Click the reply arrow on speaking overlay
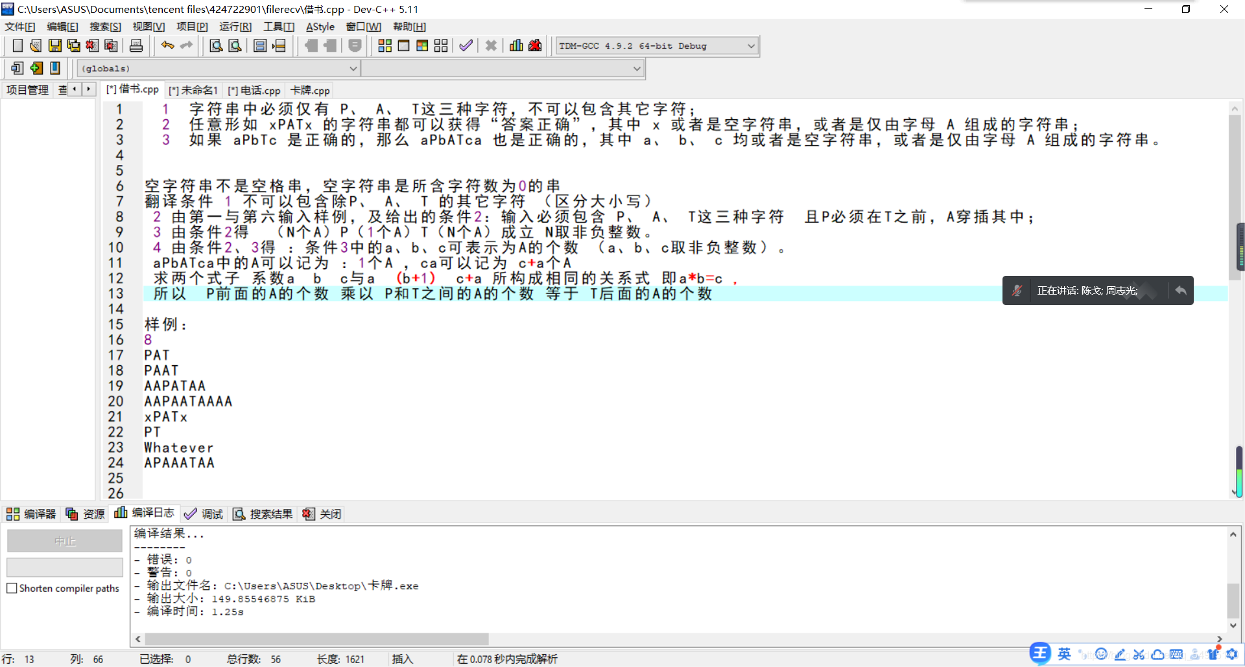 1181,290
